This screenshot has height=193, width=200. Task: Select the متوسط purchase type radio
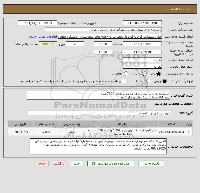(149, 81)
